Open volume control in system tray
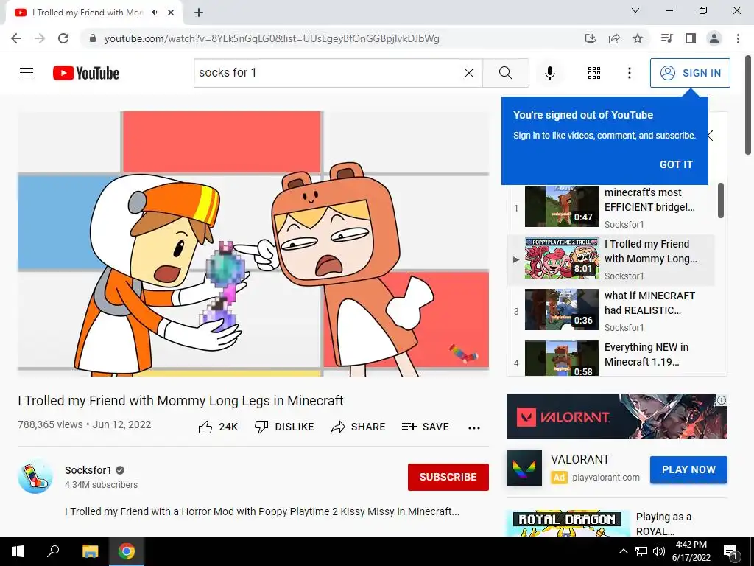 pos(659,551)
